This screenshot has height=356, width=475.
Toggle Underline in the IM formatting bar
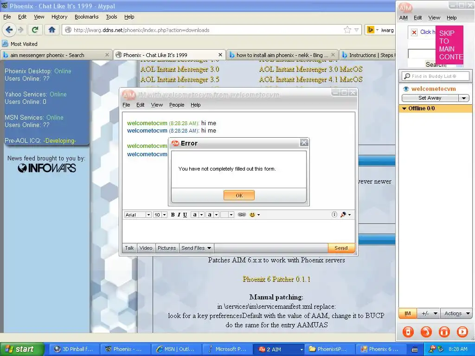click(x=185, y=215)
